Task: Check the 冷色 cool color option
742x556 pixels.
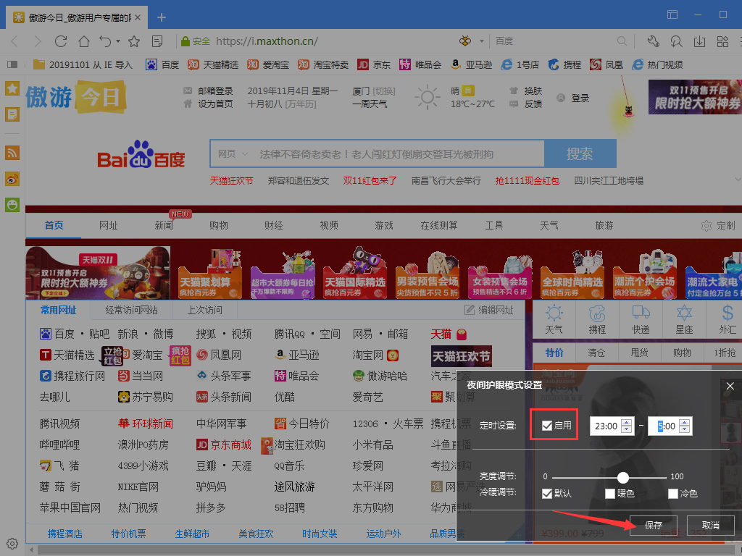Action: 672,494
